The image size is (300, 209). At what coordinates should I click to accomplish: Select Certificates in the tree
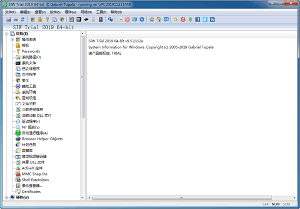pos(31,191)
